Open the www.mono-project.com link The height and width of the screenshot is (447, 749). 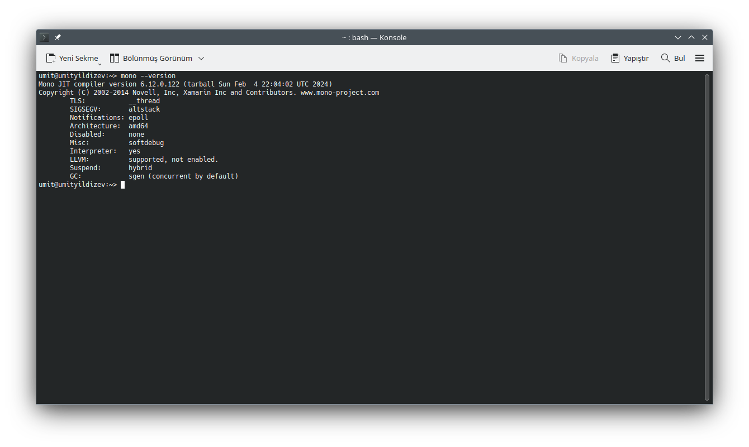(x=339, y=93)
